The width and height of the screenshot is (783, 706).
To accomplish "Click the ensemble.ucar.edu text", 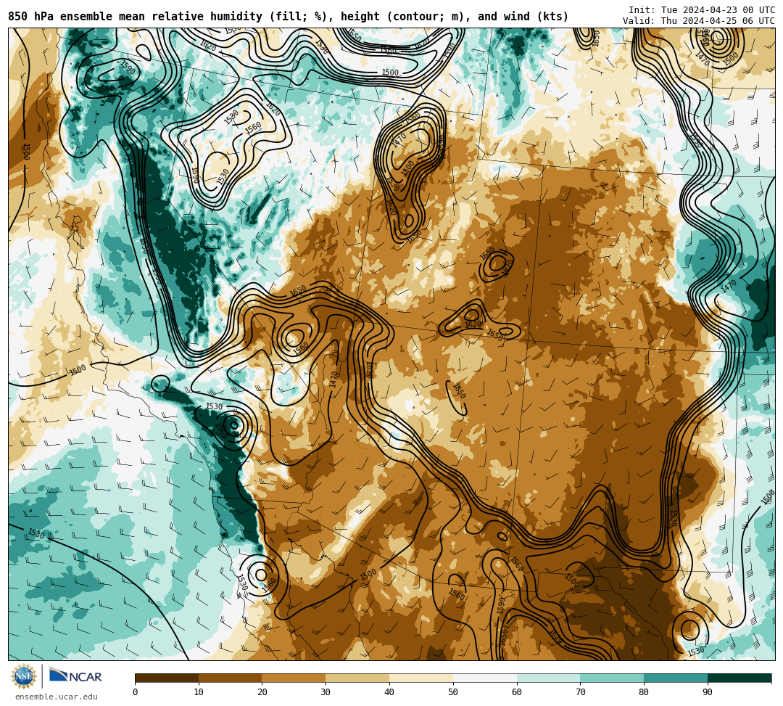I will pos(57,697).
